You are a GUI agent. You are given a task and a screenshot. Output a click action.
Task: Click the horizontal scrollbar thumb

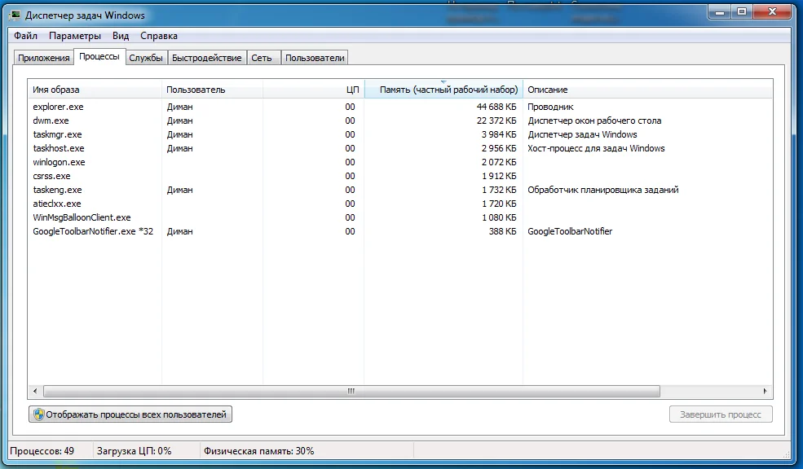pos(351,392)
